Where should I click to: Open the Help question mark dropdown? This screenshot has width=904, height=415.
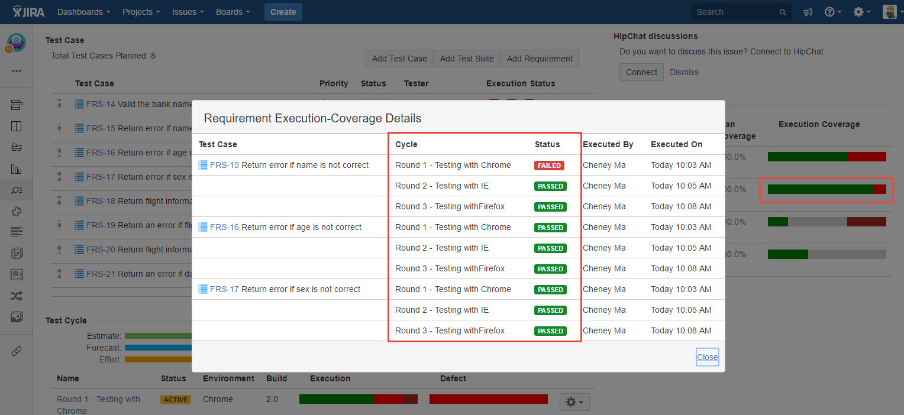tap(832, 12)
